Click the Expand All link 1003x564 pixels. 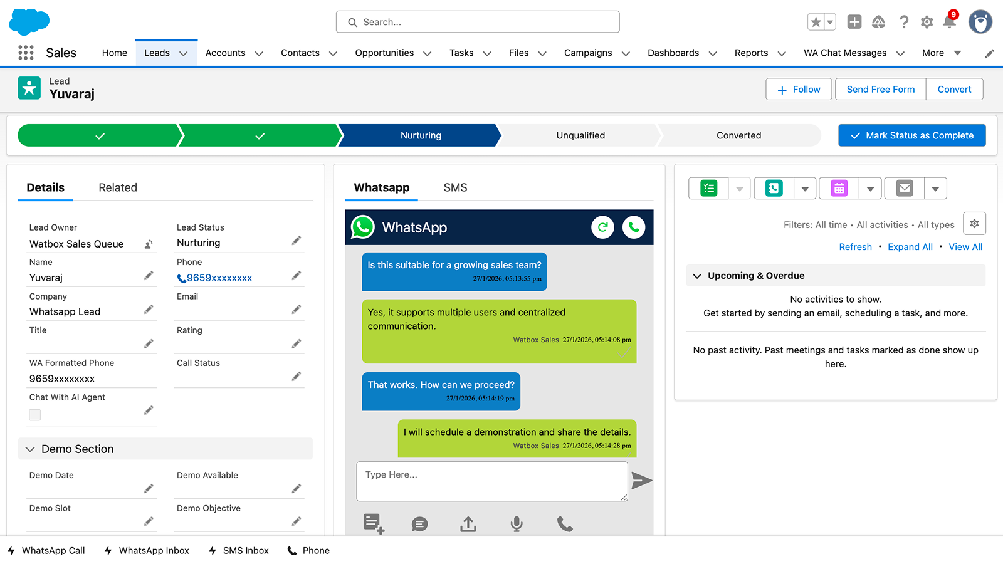click(x=910, y=247)
